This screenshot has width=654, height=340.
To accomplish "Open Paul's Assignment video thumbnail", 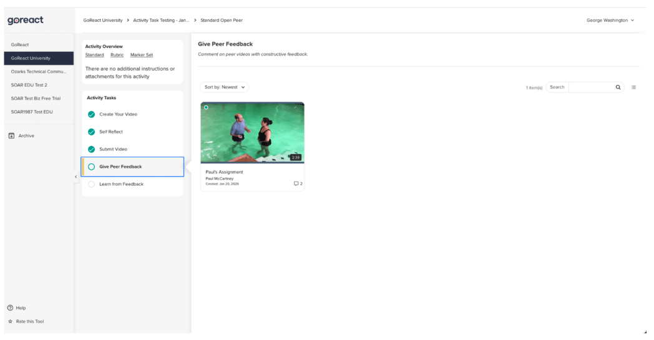I will (x=252, y=132).
